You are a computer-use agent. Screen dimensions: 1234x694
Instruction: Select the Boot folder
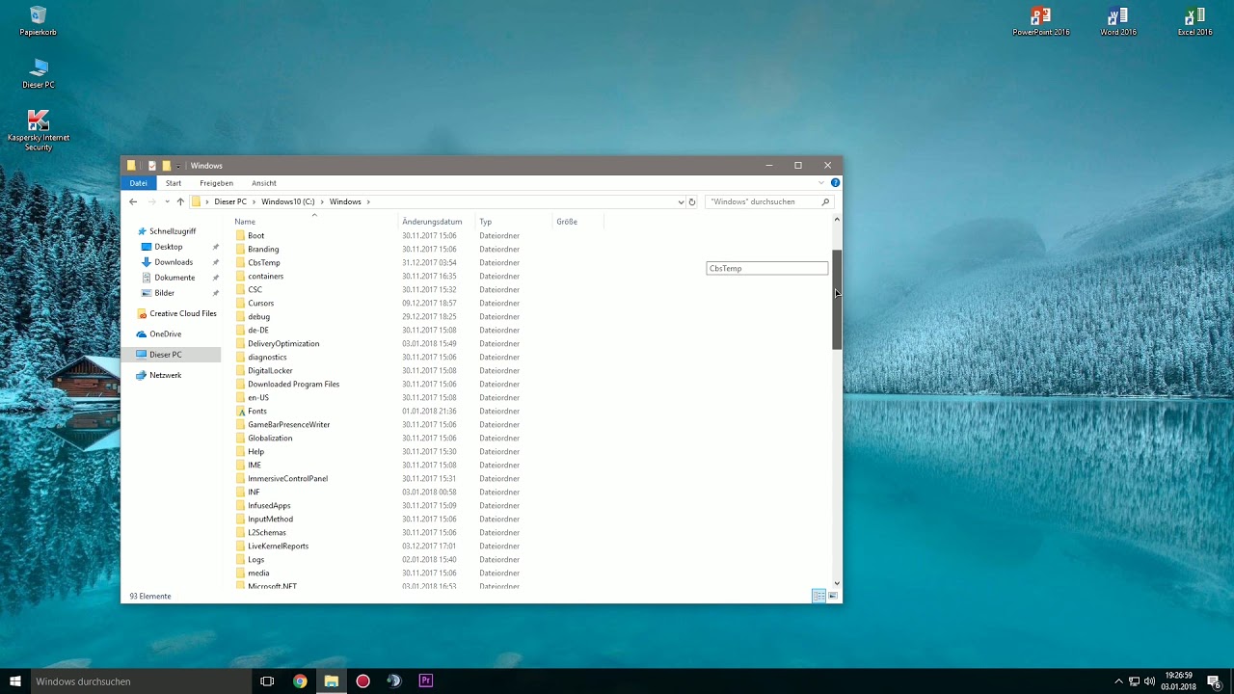255,236
